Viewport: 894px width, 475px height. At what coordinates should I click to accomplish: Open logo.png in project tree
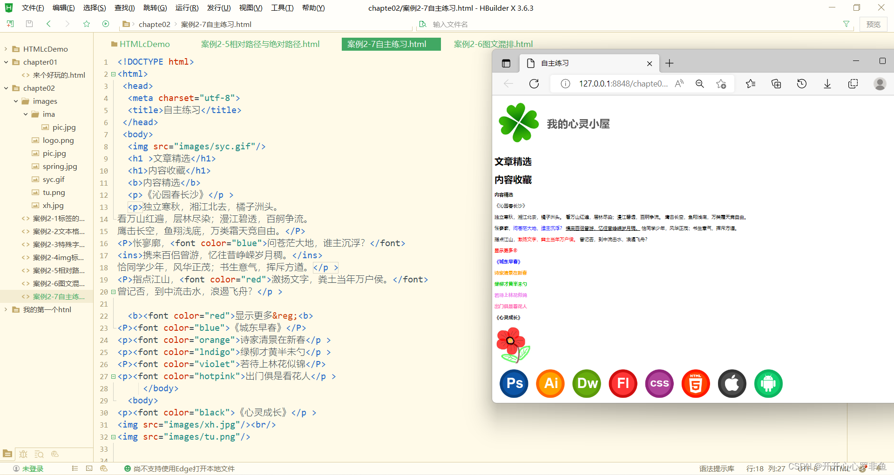click(58, 140)
